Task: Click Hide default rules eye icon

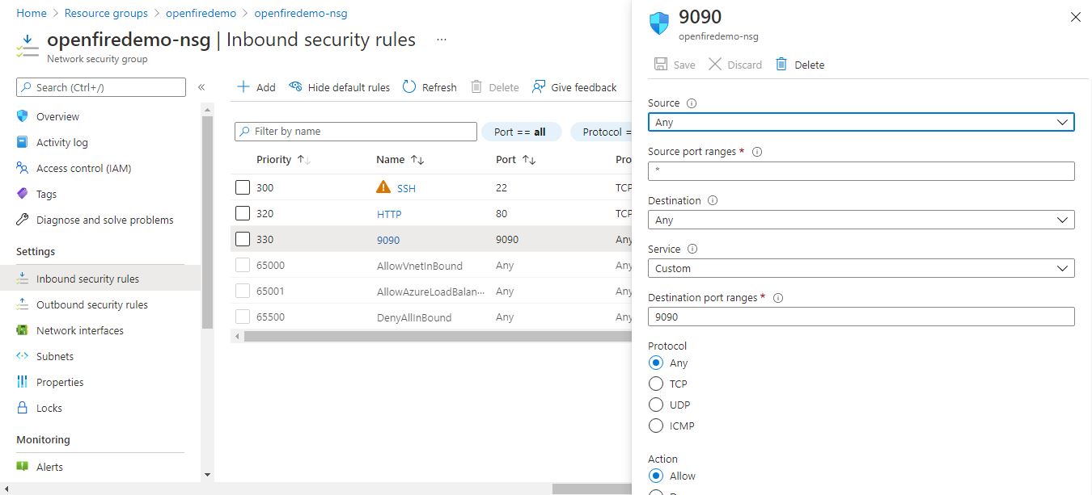Action: coord(295,87)
